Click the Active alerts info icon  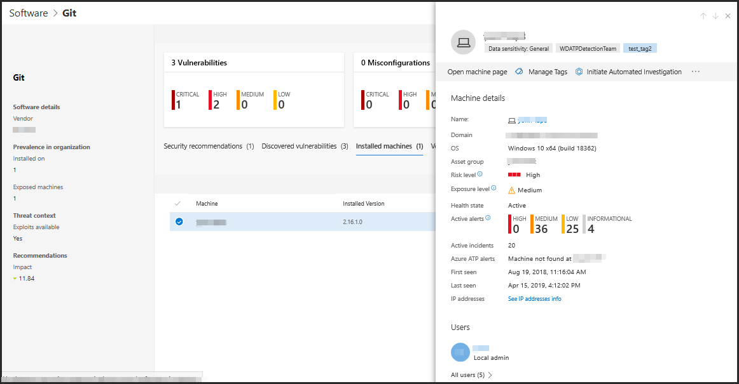pos(488,218)
